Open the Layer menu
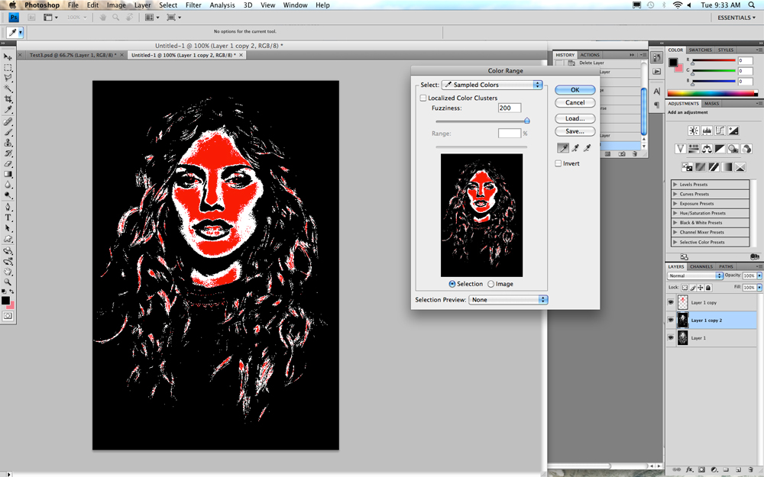Image resolution: width=764 pixels, height=477 pixels. coord(142,5)
